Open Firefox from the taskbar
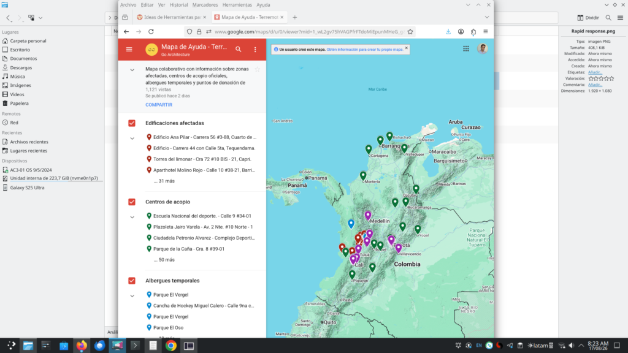The width and height of the screenshot is (628, 353). point(82,346)
